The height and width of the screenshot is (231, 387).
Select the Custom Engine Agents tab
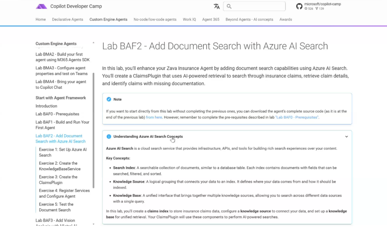pyautogui.click(x=108, y=20)
